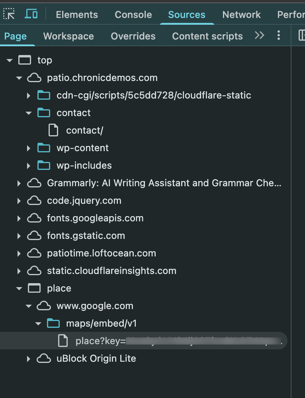Image resolution: width=305 pixels, height=398 pixels.
Task: Open the three-dot more options menu
Action: pyautogui.click(x=278, y=35)
